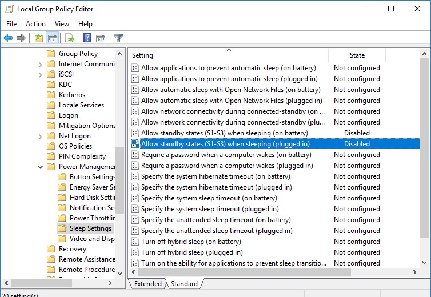The image size is (431, 297).
Task: Open Help via the question mark icon
Action: click(x=87, y=38)
